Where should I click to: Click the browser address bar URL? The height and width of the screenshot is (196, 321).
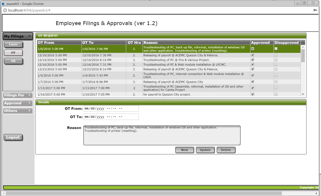click(x=29, y=10)
